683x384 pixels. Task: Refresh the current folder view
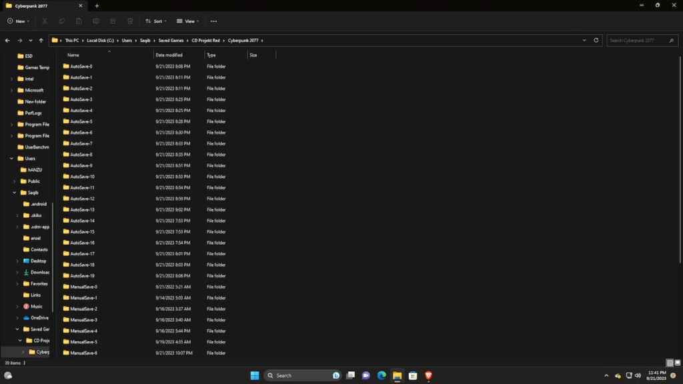[596, 40]
